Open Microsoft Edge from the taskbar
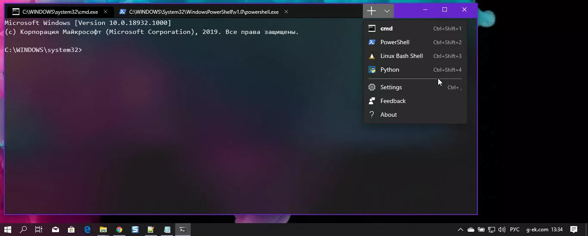588x236 pixels. (x=87, y=230)
